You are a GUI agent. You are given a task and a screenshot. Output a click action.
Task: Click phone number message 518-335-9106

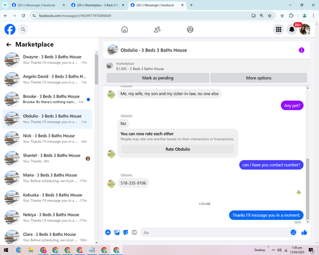pos(133,183)
